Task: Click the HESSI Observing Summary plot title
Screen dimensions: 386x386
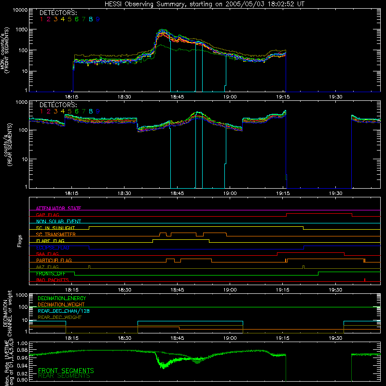Action: pos(204,4)
